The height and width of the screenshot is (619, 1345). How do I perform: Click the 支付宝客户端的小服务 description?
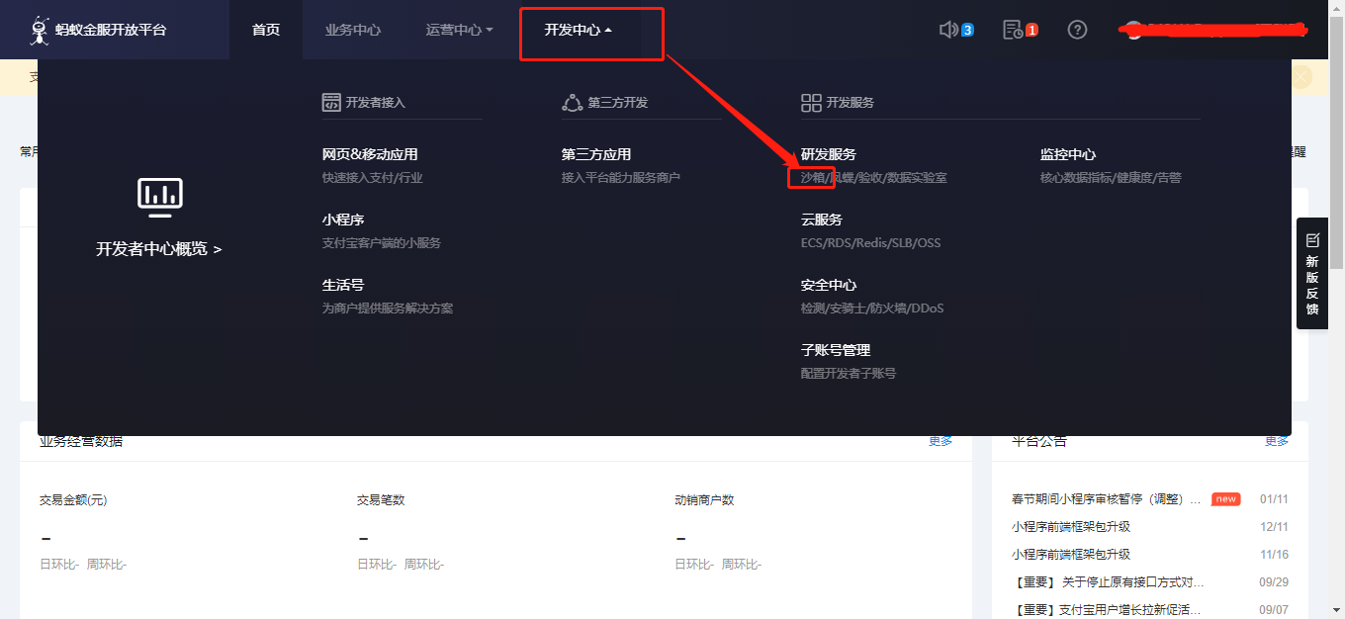(x=382, y=243)
